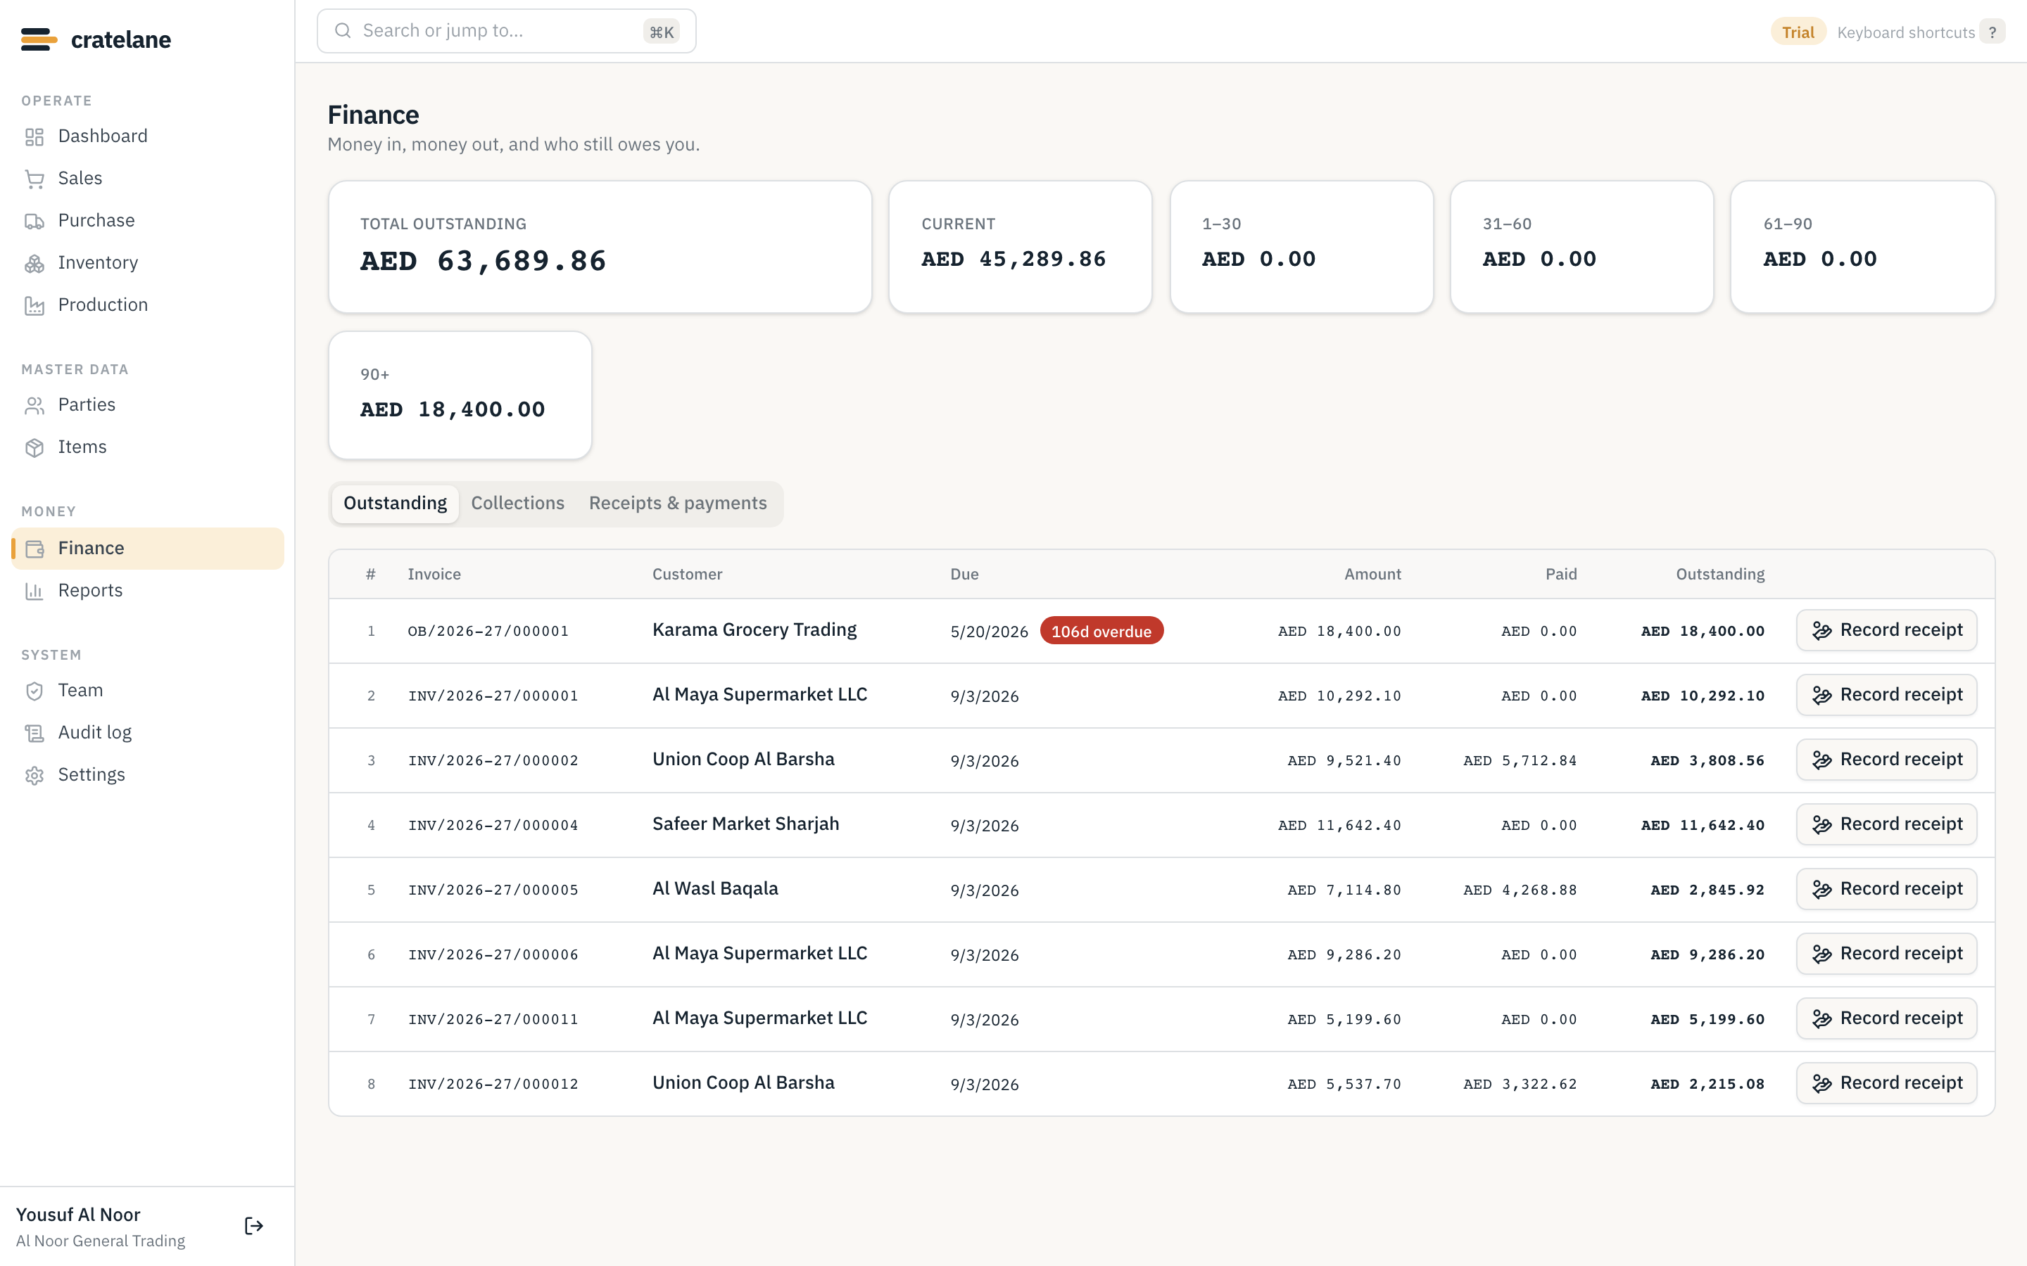Screen dimensions: 2027x1266
Task: Record receipt for invoice INV/2026-27/000002
Action: click(x=1886, y=760)
